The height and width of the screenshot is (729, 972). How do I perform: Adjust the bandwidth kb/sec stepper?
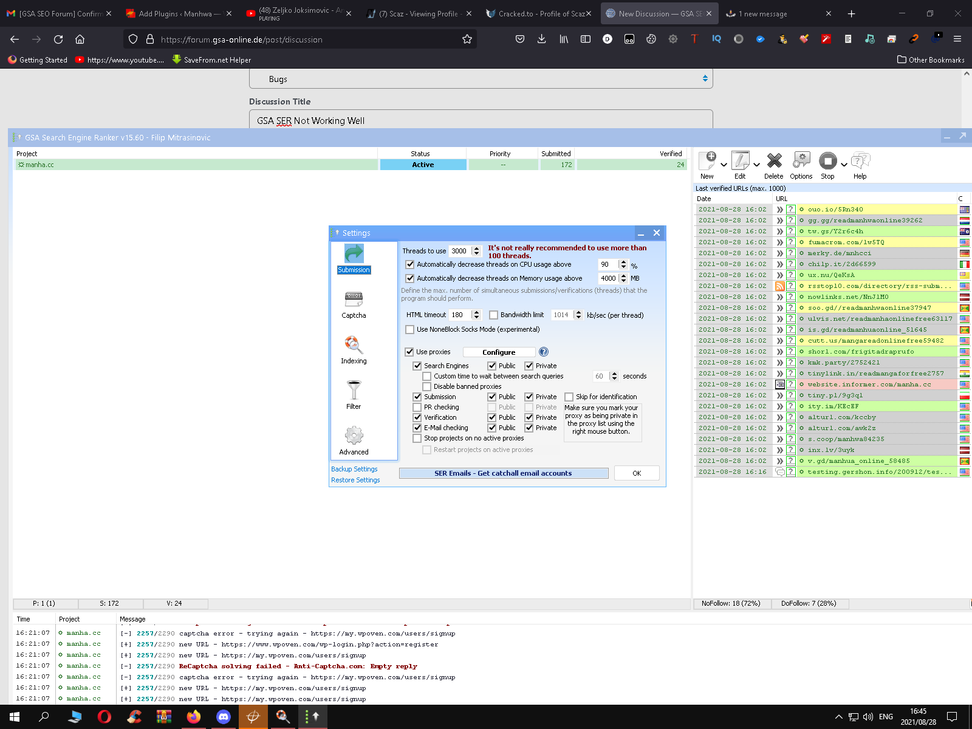pos(578,315)
